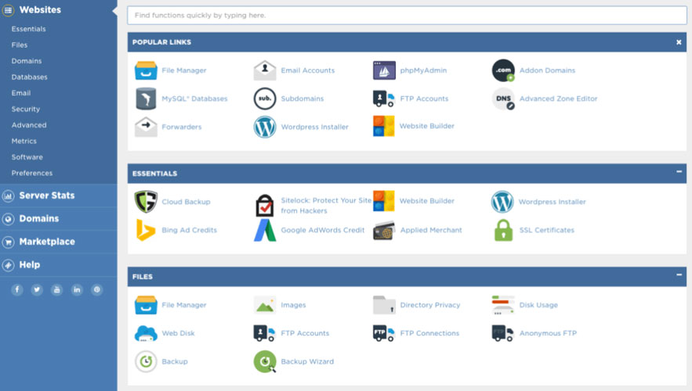Click the Wordpress Installer icon in Popular Links
Screen dimensions: 692x391
point(265,127)
